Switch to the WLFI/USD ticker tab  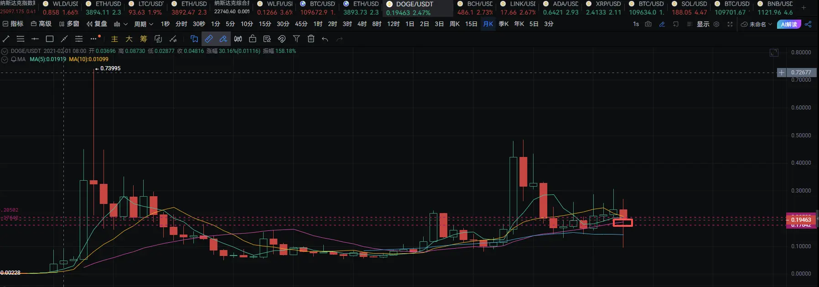pyautogui.click(x=275, y=8)
